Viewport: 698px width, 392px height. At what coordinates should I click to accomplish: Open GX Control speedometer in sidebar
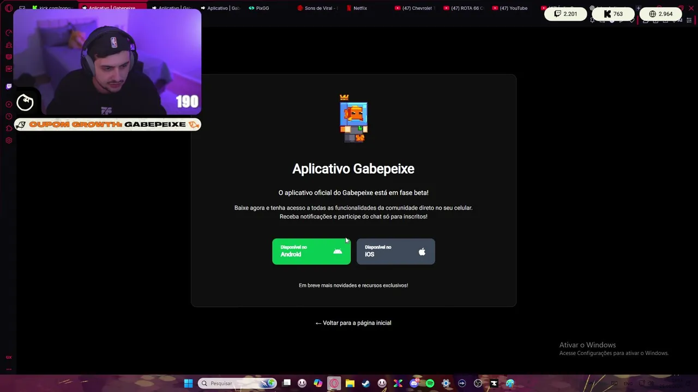coord(9,33)
